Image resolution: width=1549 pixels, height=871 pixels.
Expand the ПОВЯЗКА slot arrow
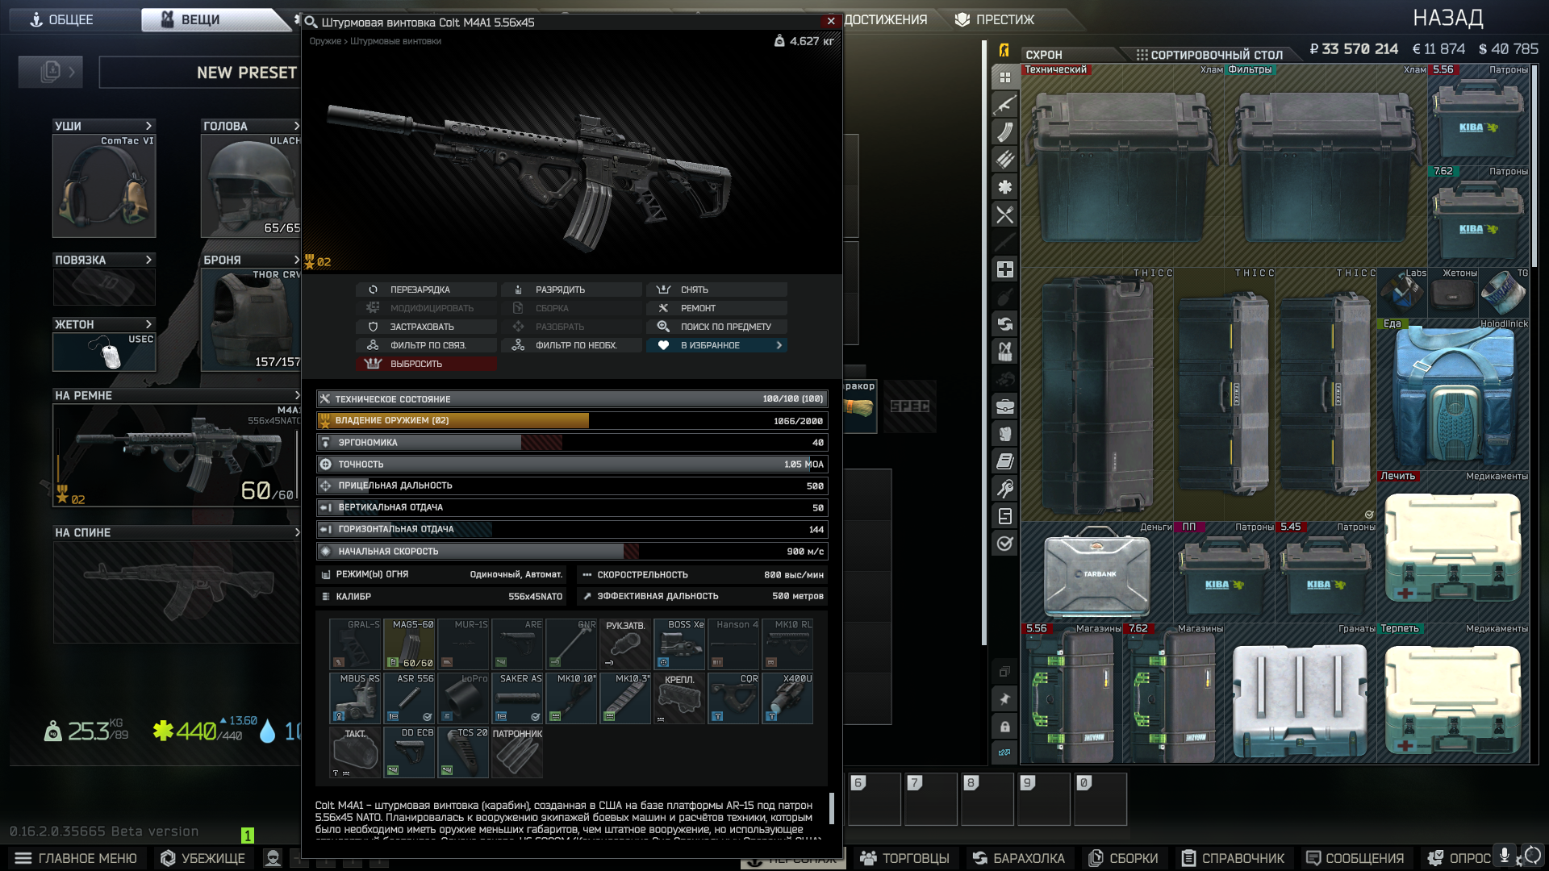pos(148,260)
